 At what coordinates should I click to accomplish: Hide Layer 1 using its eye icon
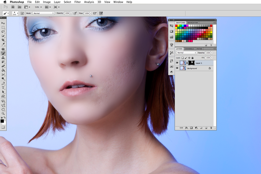pyautogui.click(x=177, y=63)
